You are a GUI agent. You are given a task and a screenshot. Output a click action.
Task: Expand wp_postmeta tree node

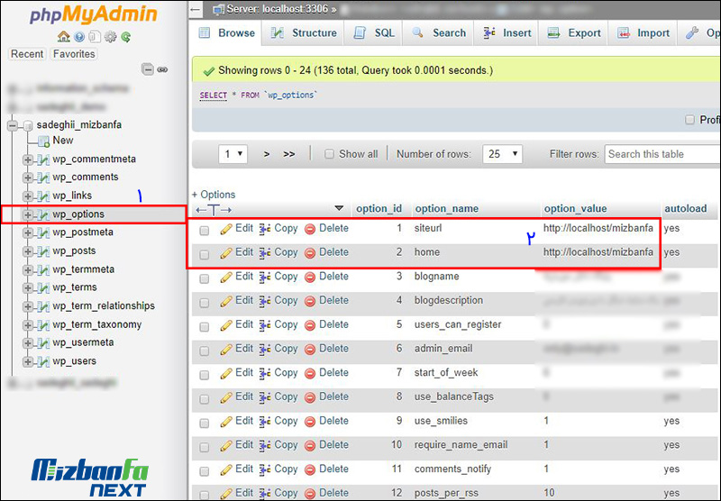tap(28, 233)
